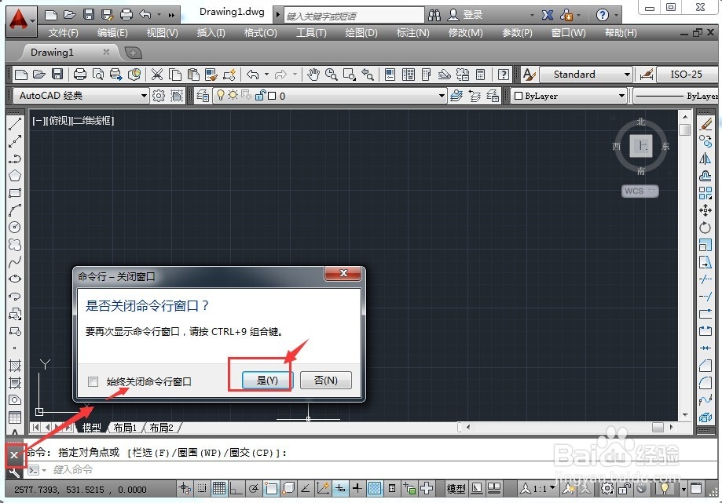Click 是(Y) to close command window

(267, 381)
